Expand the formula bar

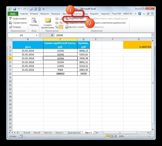click(153, 35)
